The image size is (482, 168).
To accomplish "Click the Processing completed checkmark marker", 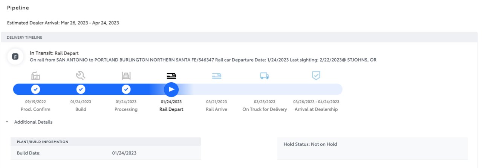I will pyautogui.click(x=126, y=89).
